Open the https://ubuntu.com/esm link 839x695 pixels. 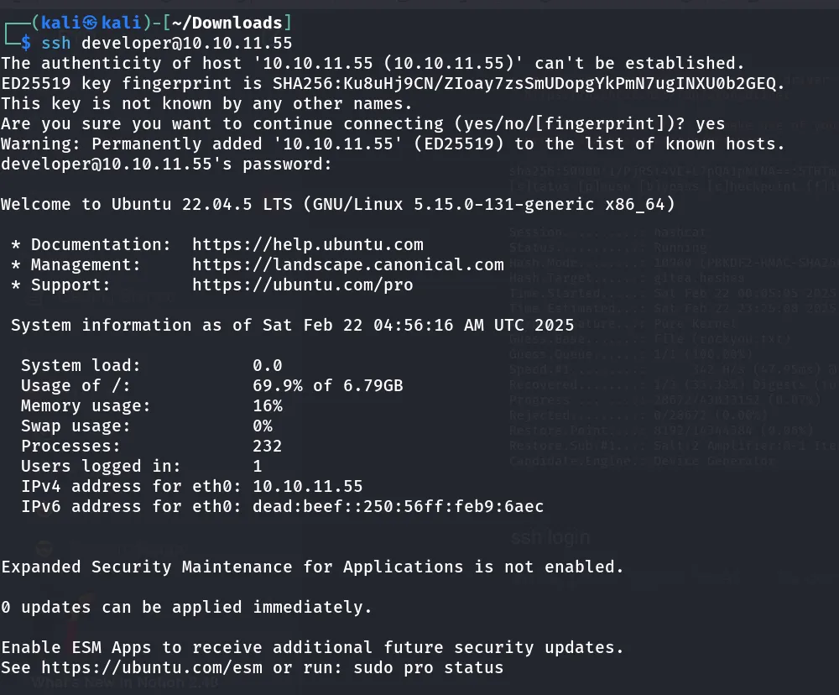pyautogui.click(x=152, y=667)
